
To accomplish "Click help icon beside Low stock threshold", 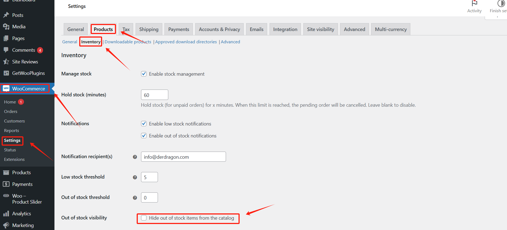I will 135,177.
